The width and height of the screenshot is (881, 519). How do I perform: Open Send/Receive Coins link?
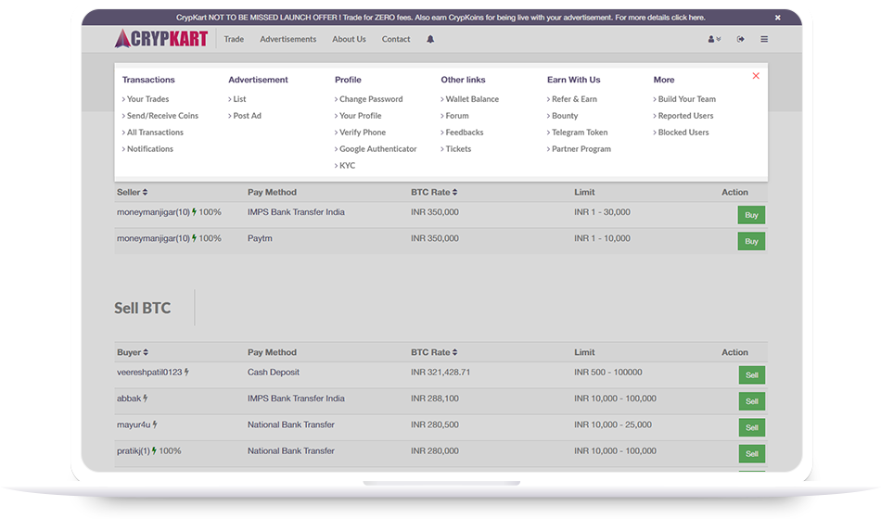point(162,116)
